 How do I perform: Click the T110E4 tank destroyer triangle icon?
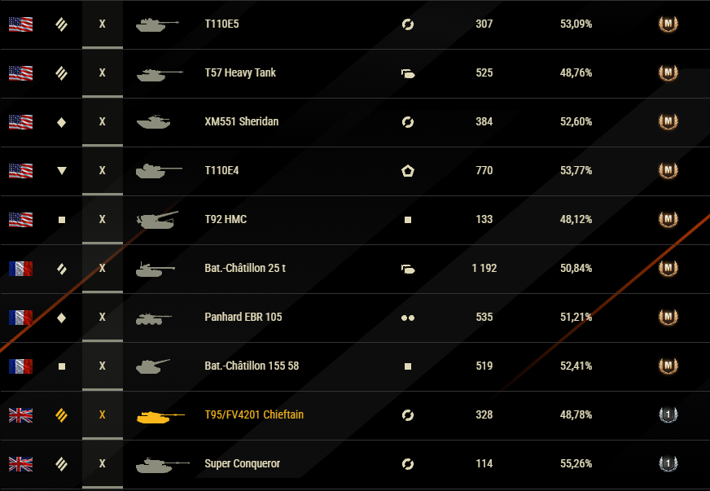tap(62, 171)
